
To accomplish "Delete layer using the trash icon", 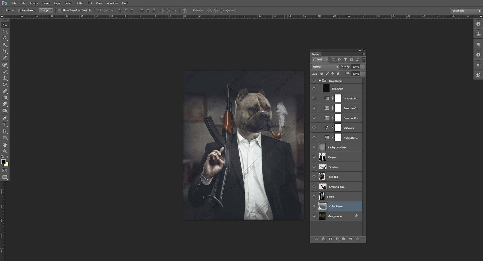I will [357, 239].
